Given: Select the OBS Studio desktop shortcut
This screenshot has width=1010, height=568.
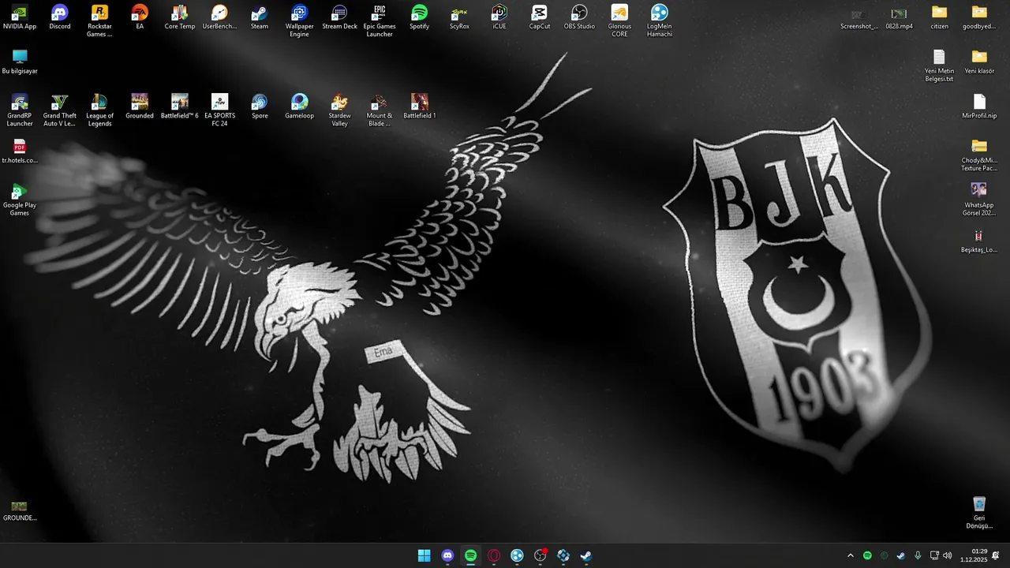Looking at the screenshot, I should [x=579, y=17].
